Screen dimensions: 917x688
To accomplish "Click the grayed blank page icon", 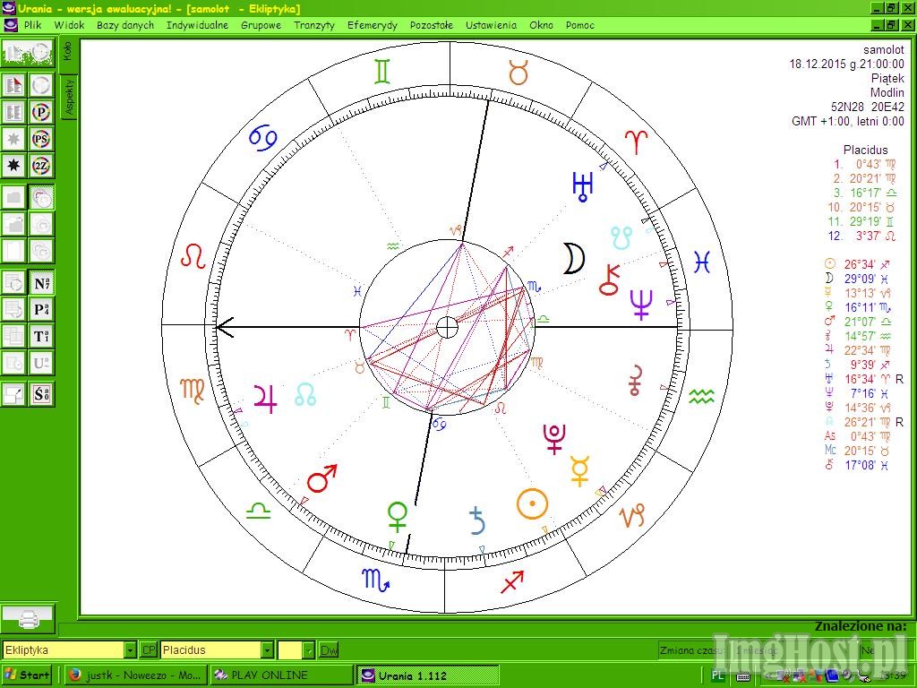I will pos(14,252).
